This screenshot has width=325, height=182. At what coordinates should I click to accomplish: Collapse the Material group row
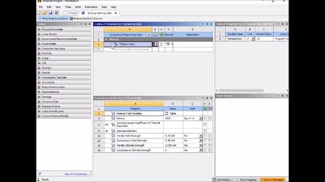(106, 39)
